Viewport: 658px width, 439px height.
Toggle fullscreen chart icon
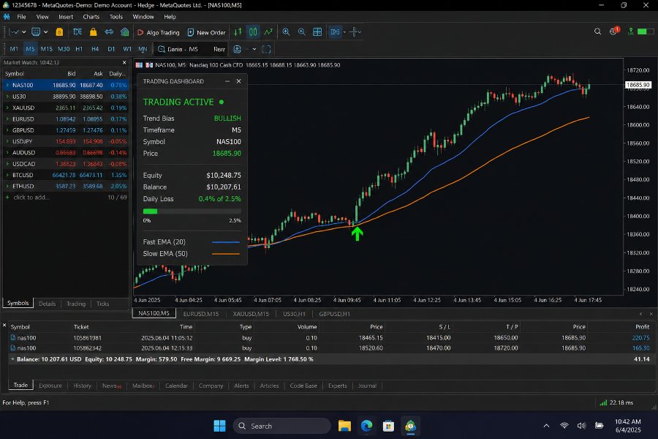[x=266, y=49]
